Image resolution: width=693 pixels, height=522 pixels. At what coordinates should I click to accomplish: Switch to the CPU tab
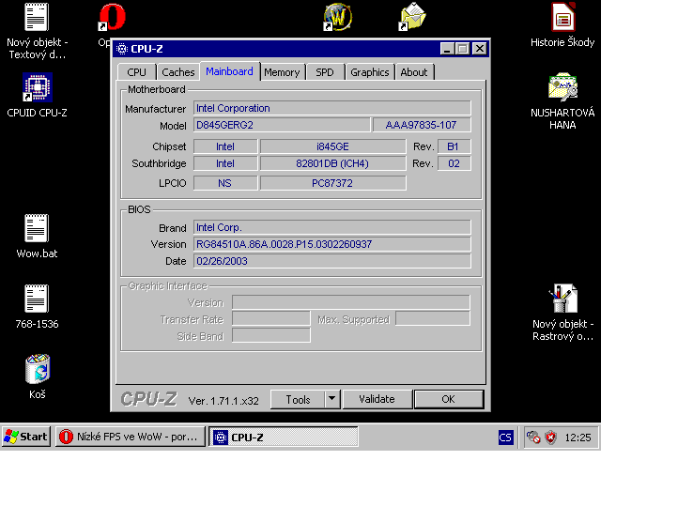136,72
